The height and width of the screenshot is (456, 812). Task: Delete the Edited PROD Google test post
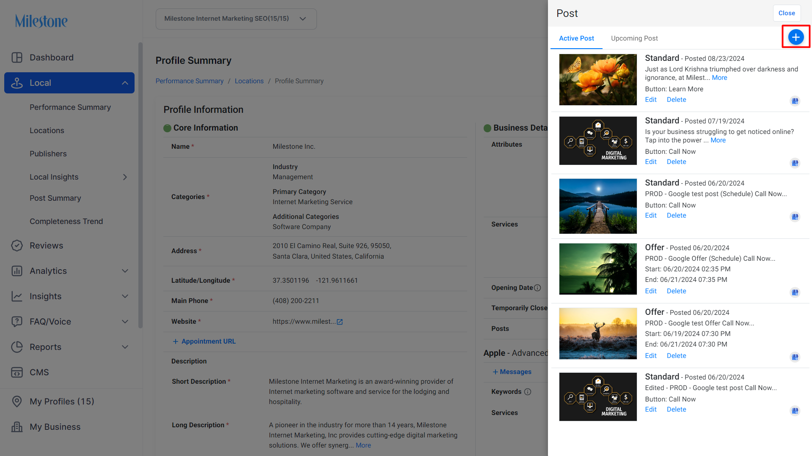[677, 410]
